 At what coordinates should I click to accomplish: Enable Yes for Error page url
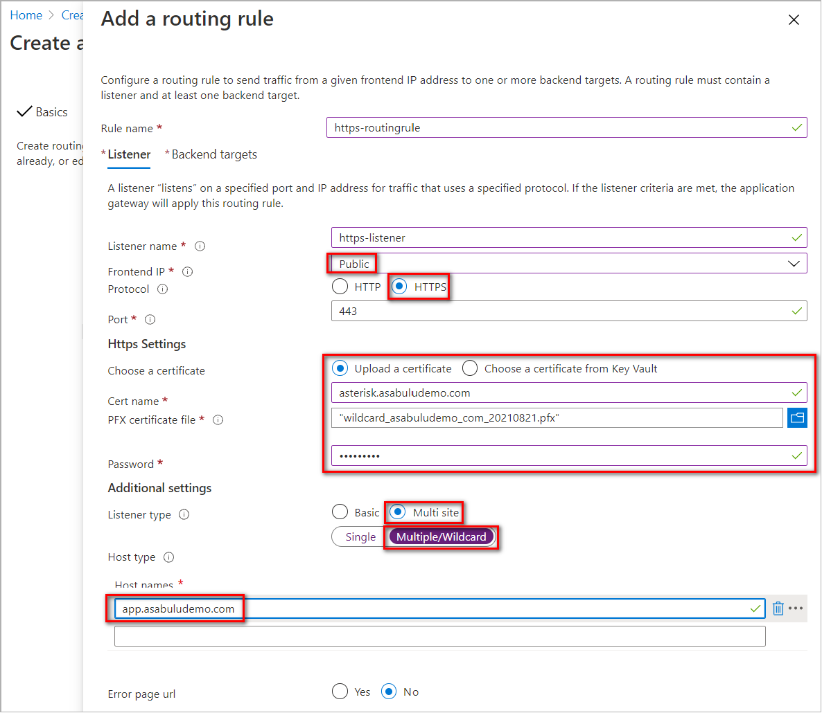coord(340,691)
